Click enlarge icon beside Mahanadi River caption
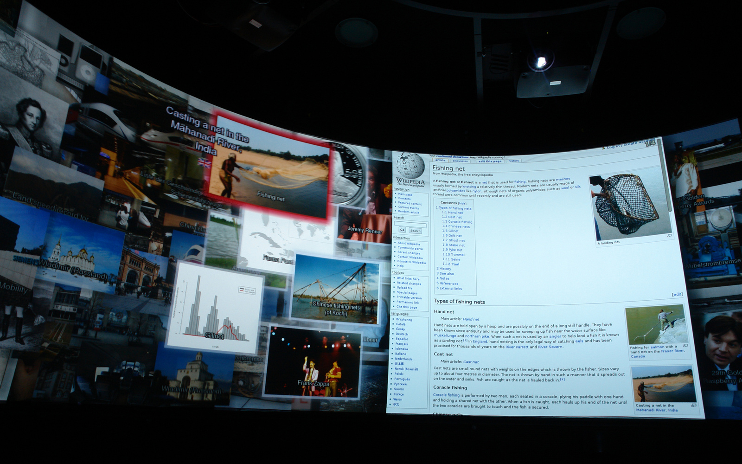Viewport: 742px width, 464px height. click(694, 405)
